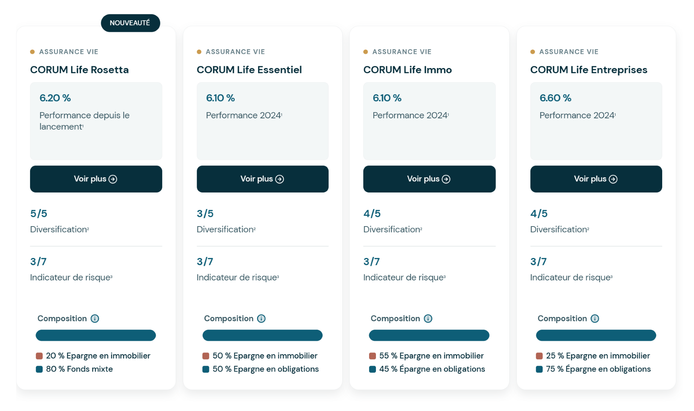The width and height of the screenshot is (694, 411).
Task: Select the info icon beside Composition for CORUM Life Entreprises
Action: [595, 318]
